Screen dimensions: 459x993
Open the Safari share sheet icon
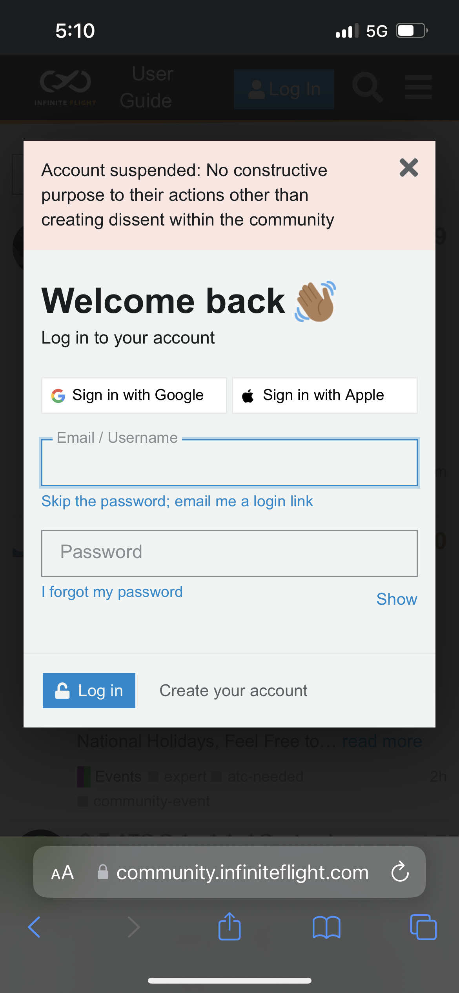pyautogui.click(x=229, y=926)
